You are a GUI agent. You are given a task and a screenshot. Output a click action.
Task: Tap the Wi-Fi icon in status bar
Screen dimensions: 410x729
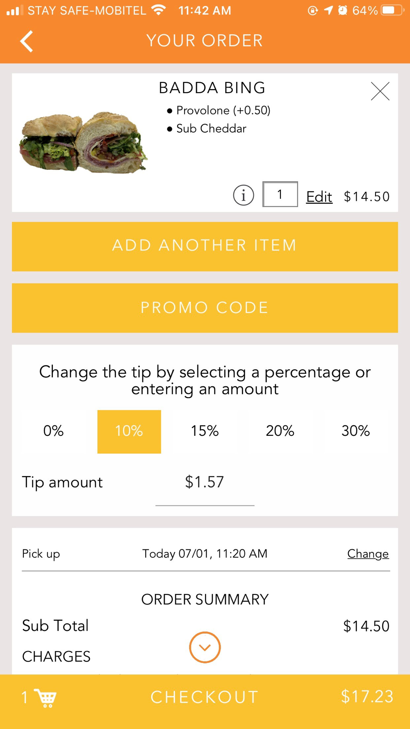[x=158, y=10]
